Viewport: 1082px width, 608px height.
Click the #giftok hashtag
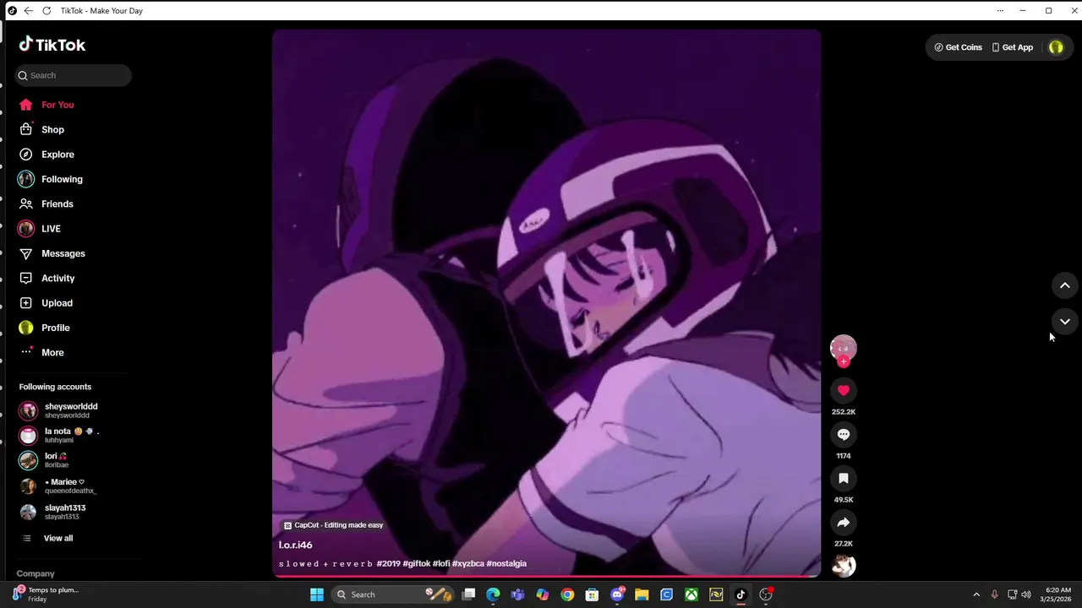[x=417, y=563]
